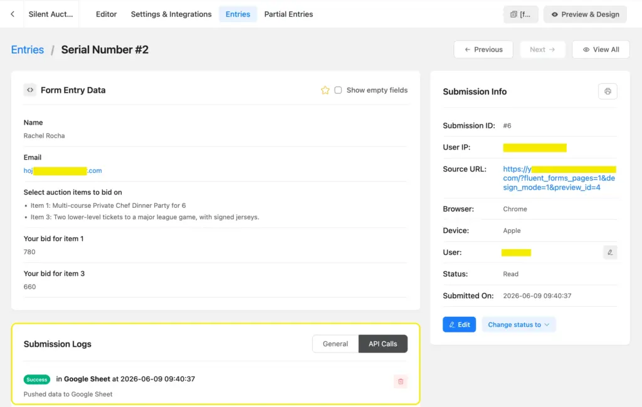
Task: Open the Editor tab
Action: [x=106, y=14]
